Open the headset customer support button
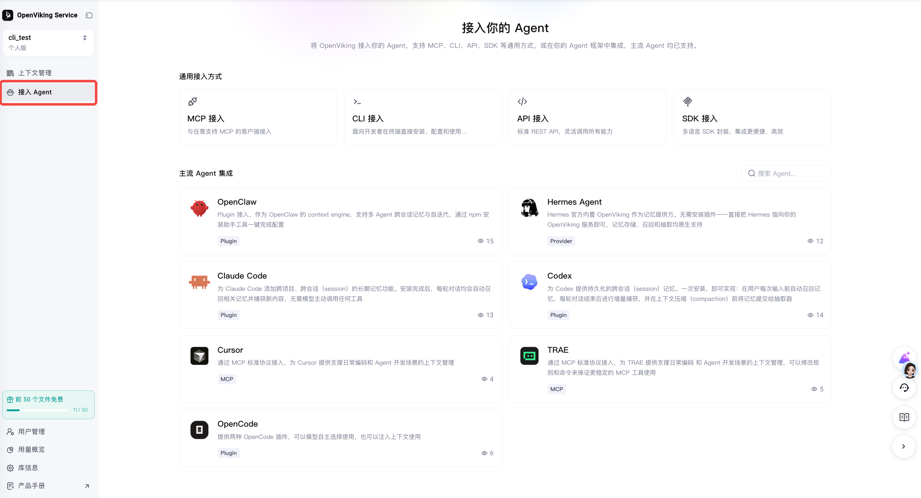 click(904, 388)
